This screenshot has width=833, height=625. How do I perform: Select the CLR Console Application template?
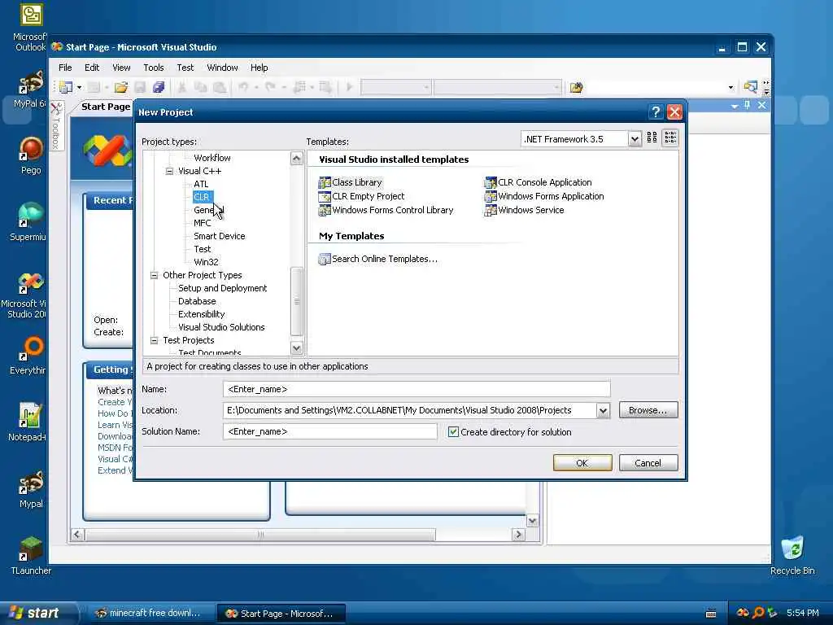(539, 182)
